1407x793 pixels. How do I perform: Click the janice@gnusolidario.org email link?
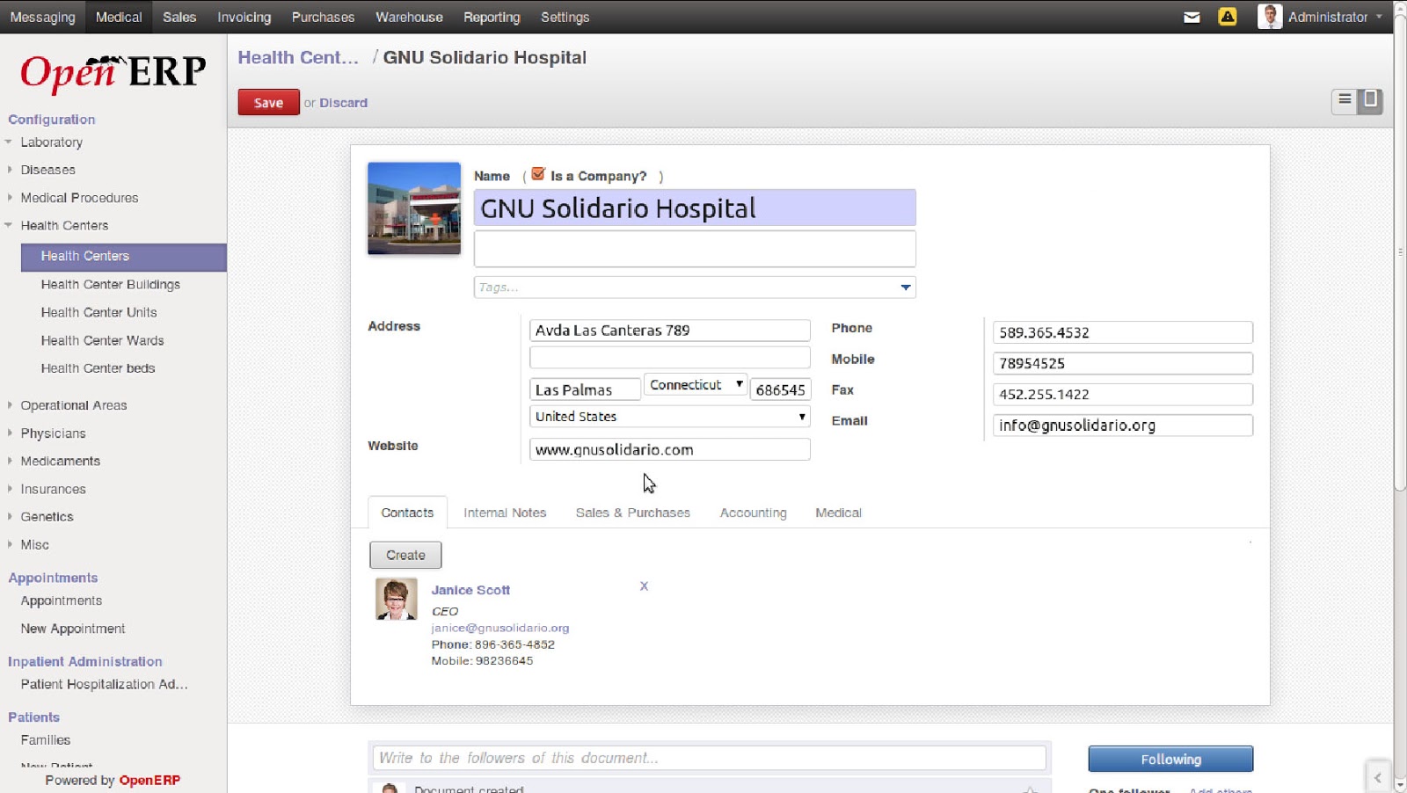pyautogui.click(x=500, y=628)
